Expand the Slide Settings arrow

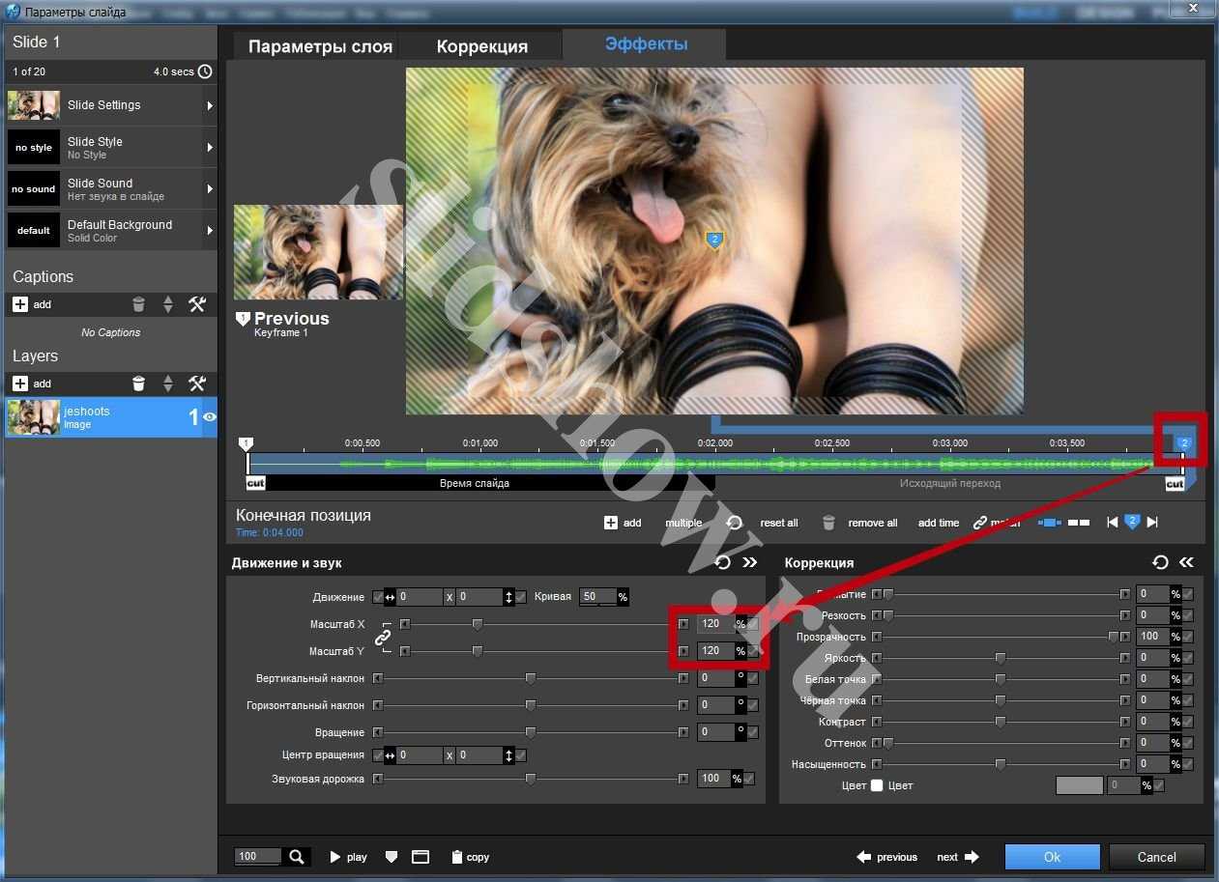[x=210, y=105]
